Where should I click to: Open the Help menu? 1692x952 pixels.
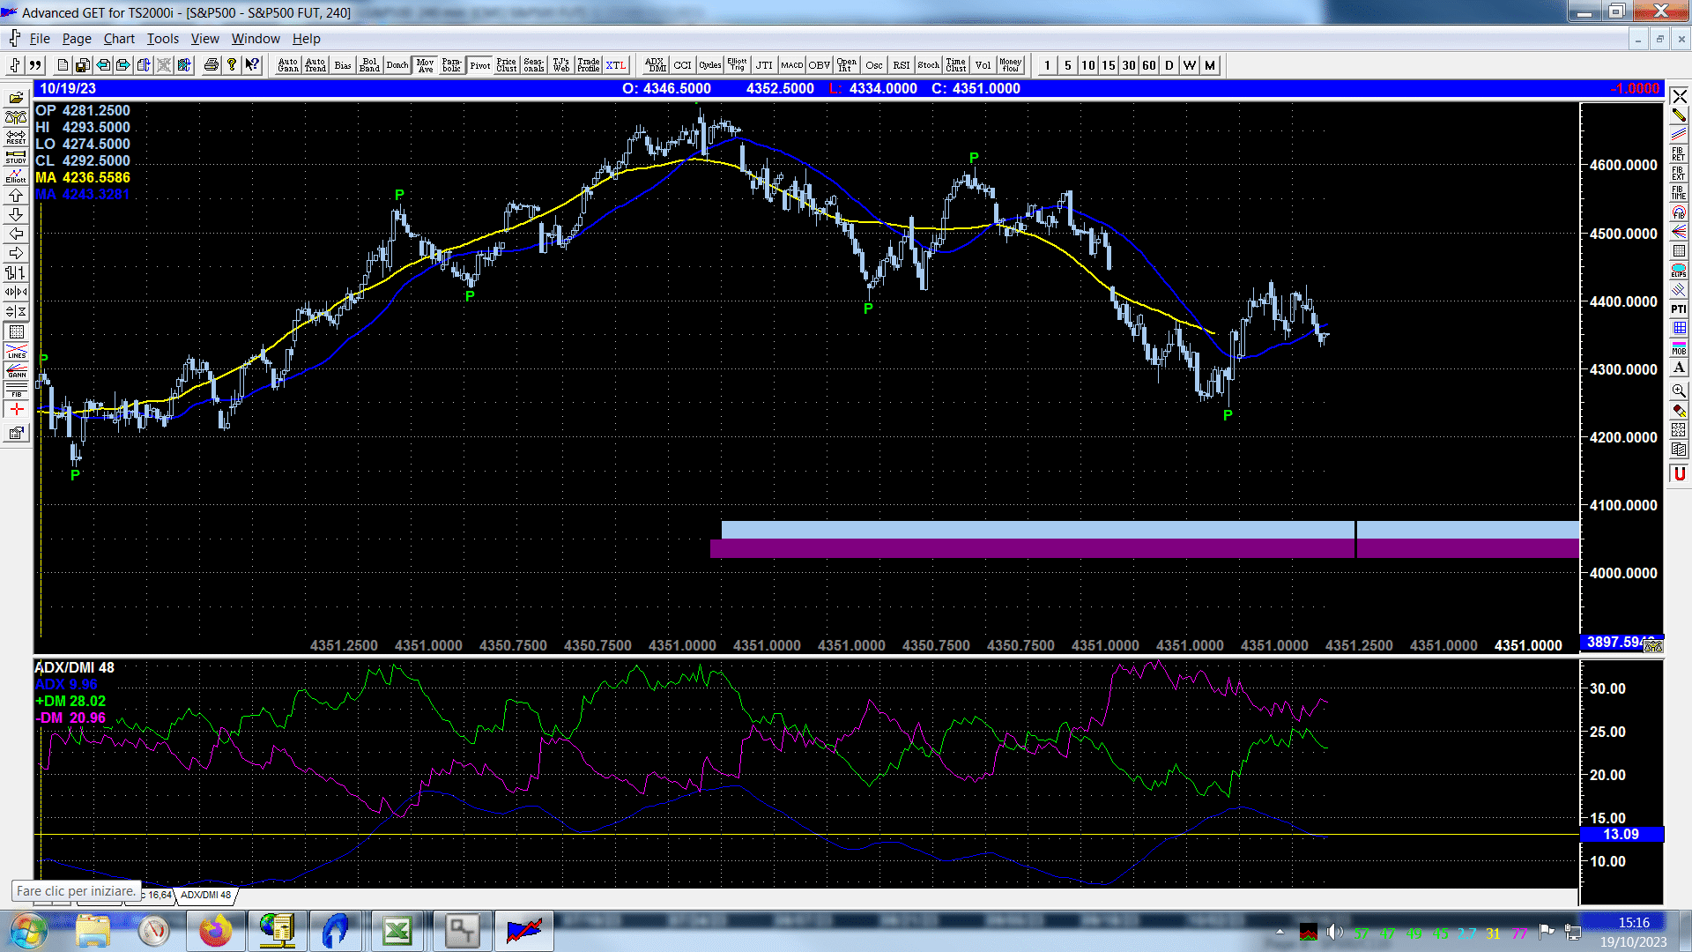(x=307, y=39)
